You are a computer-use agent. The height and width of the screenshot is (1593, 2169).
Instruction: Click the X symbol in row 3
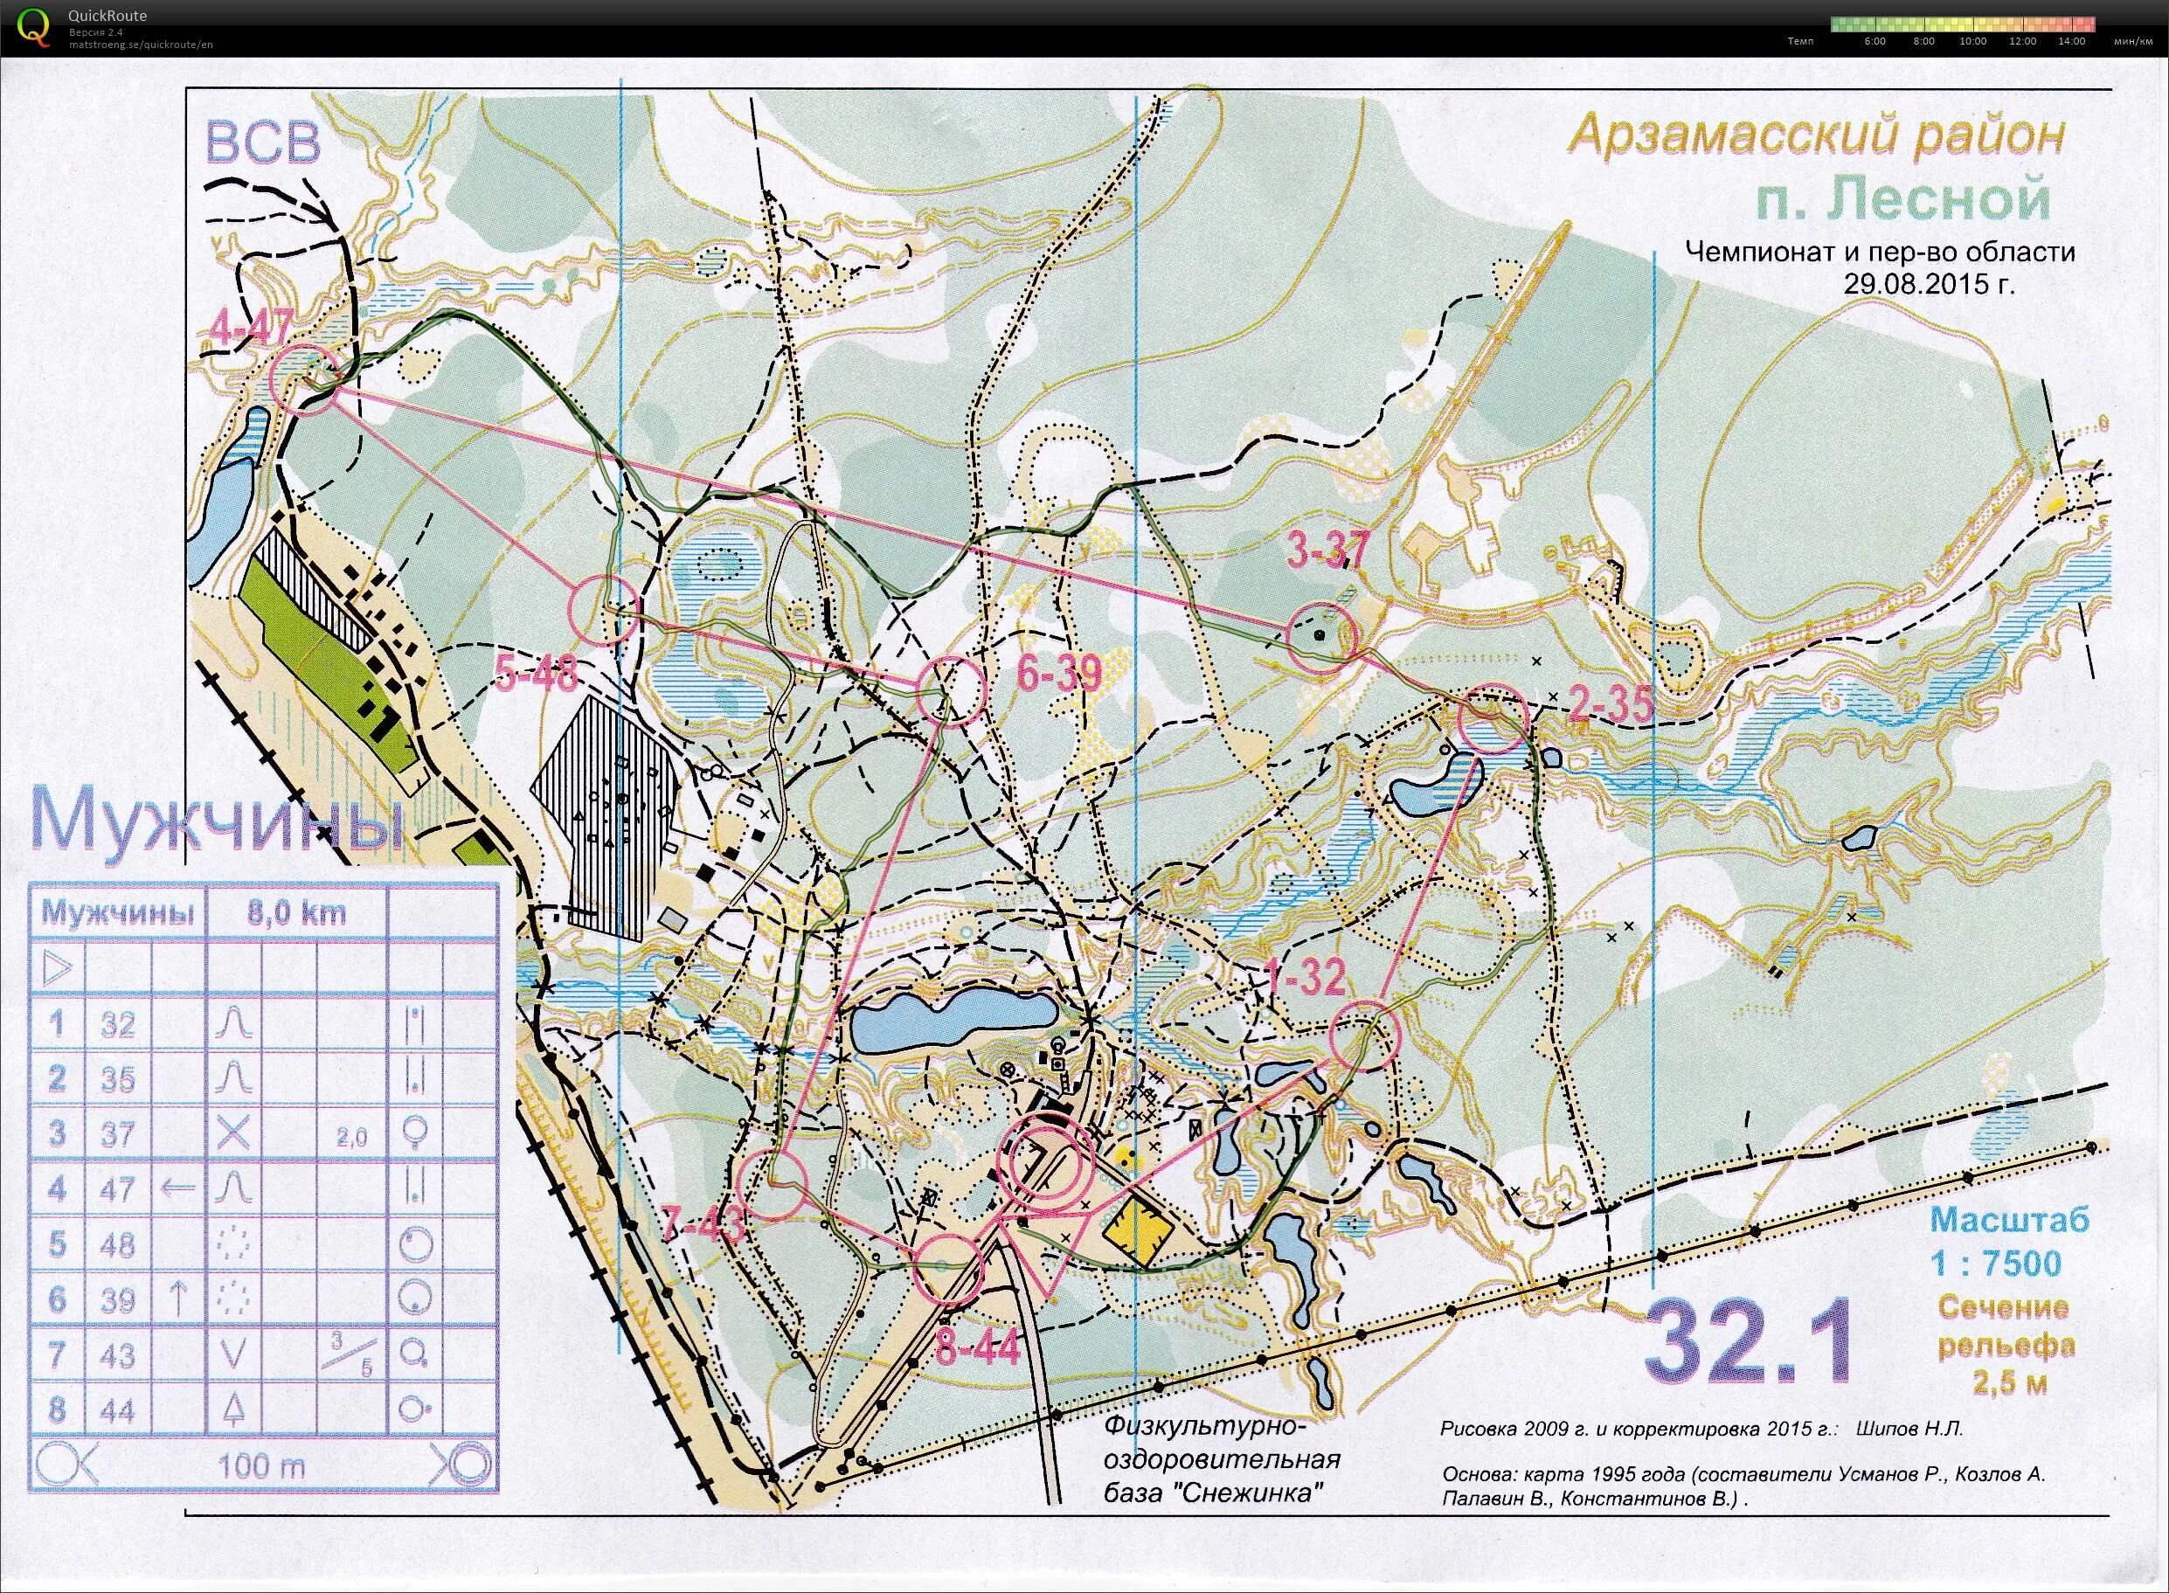point(232,1134)
